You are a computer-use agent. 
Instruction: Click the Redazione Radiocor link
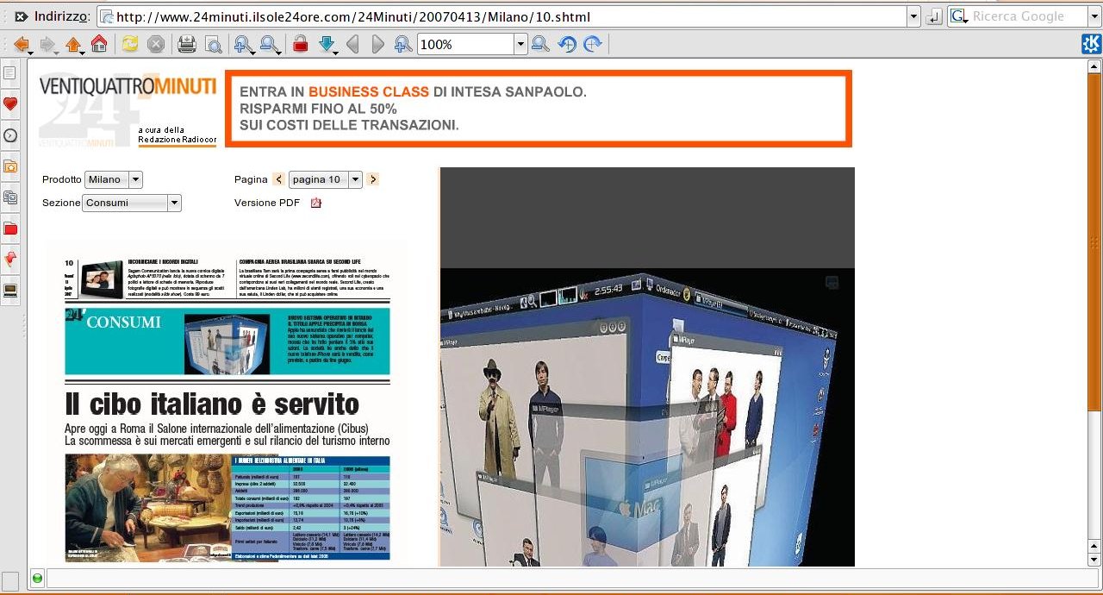177,140
